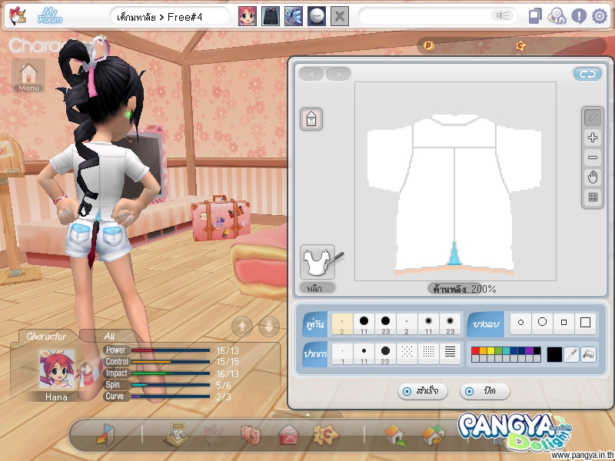Click the up arrow round button
This screenshot has height=461, width=615.
coord(242,326)
